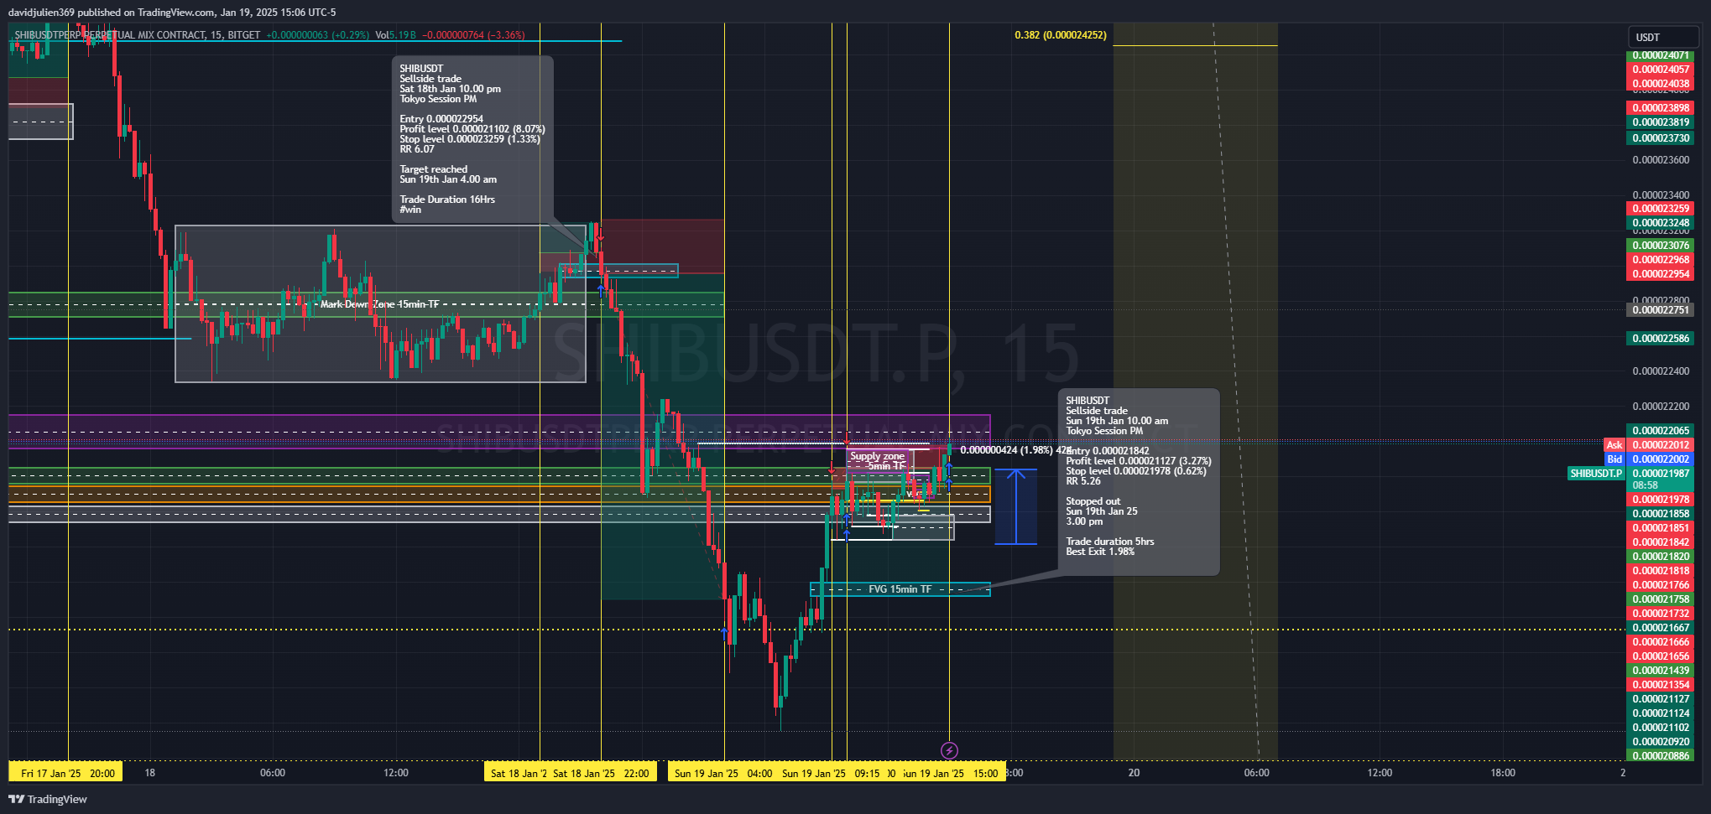This screenshot has width=1711, height=814.
Task: Select the Supply zone 5min TF label
Action: point(878,461)
